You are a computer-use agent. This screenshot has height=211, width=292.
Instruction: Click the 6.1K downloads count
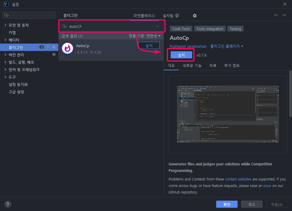pyautogui.click(x=84, y=52)
